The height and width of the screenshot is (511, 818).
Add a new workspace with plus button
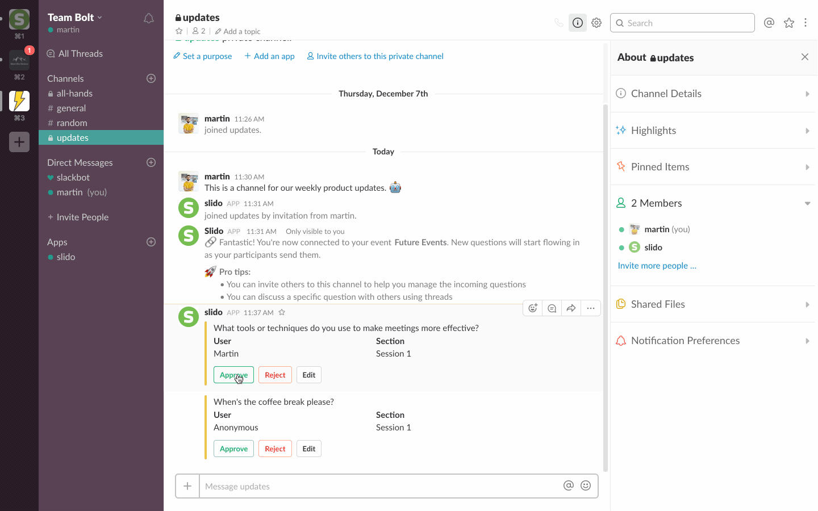[x=19, y=142]
